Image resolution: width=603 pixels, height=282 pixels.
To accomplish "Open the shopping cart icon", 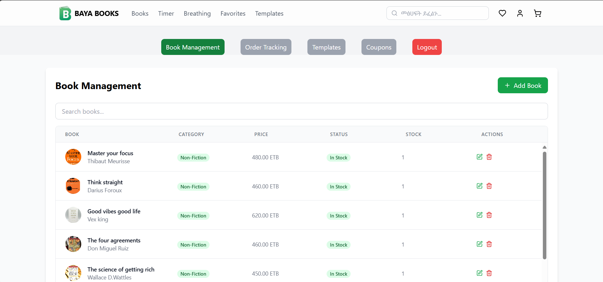I will 537,13.
